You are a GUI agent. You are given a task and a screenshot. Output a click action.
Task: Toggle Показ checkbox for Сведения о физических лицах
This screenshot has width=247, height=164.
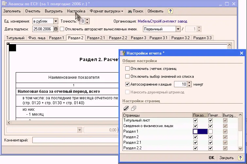(x=195, y=126)
